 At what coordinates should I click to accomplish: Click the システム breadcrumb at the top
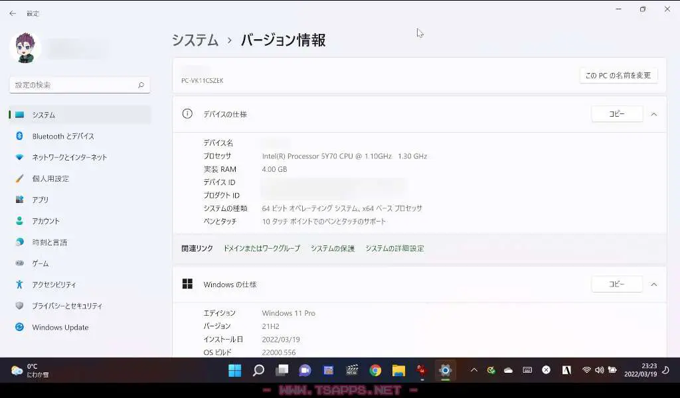click(195, 40)
